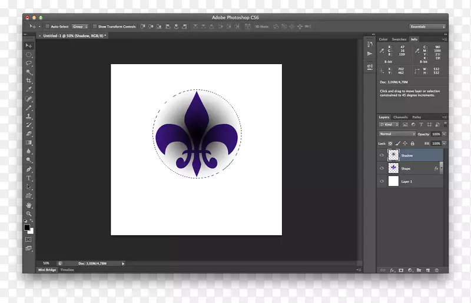Select the Zoom tool in toolbox
The image size is (471, 303).
(28, 214)
